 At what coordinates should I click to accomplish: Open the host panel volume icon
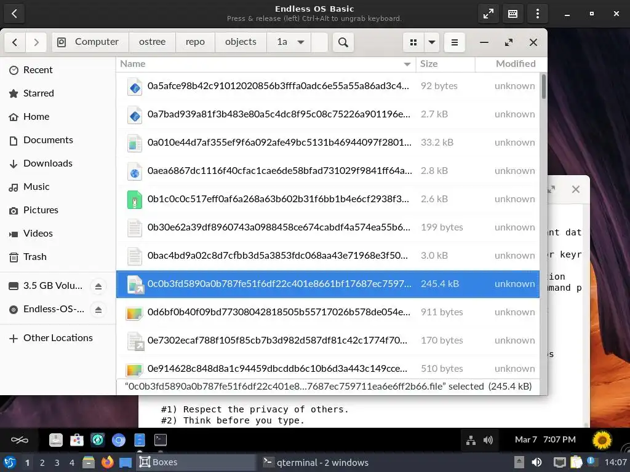point(536,462)
